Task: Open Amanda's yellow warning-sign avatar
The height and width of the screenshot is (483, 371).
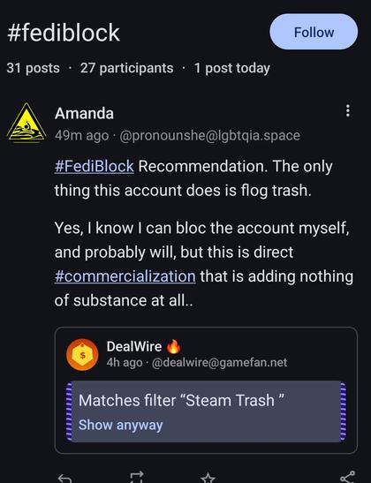Action: click(26, 123)
